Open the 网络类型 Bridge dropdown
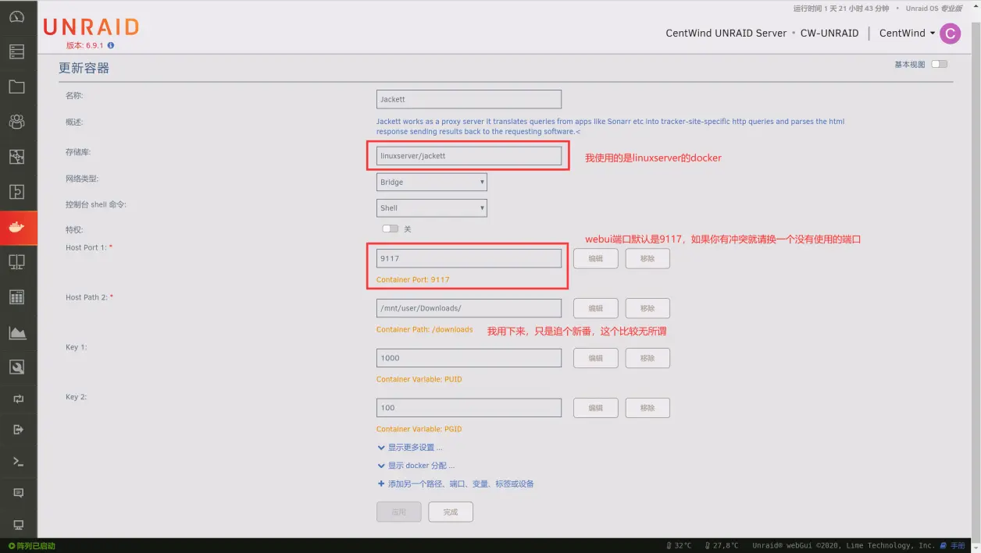 coord(432,182)
